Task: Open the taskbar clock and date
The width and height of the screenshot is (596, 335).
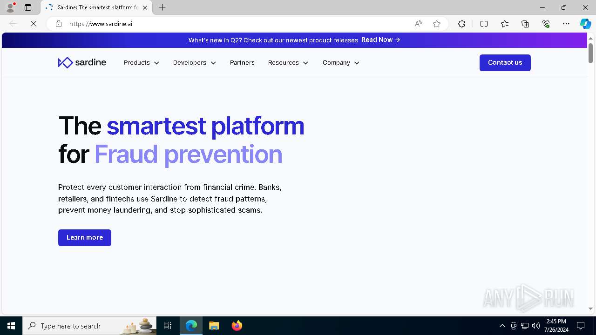Action: tap(556, 326)
